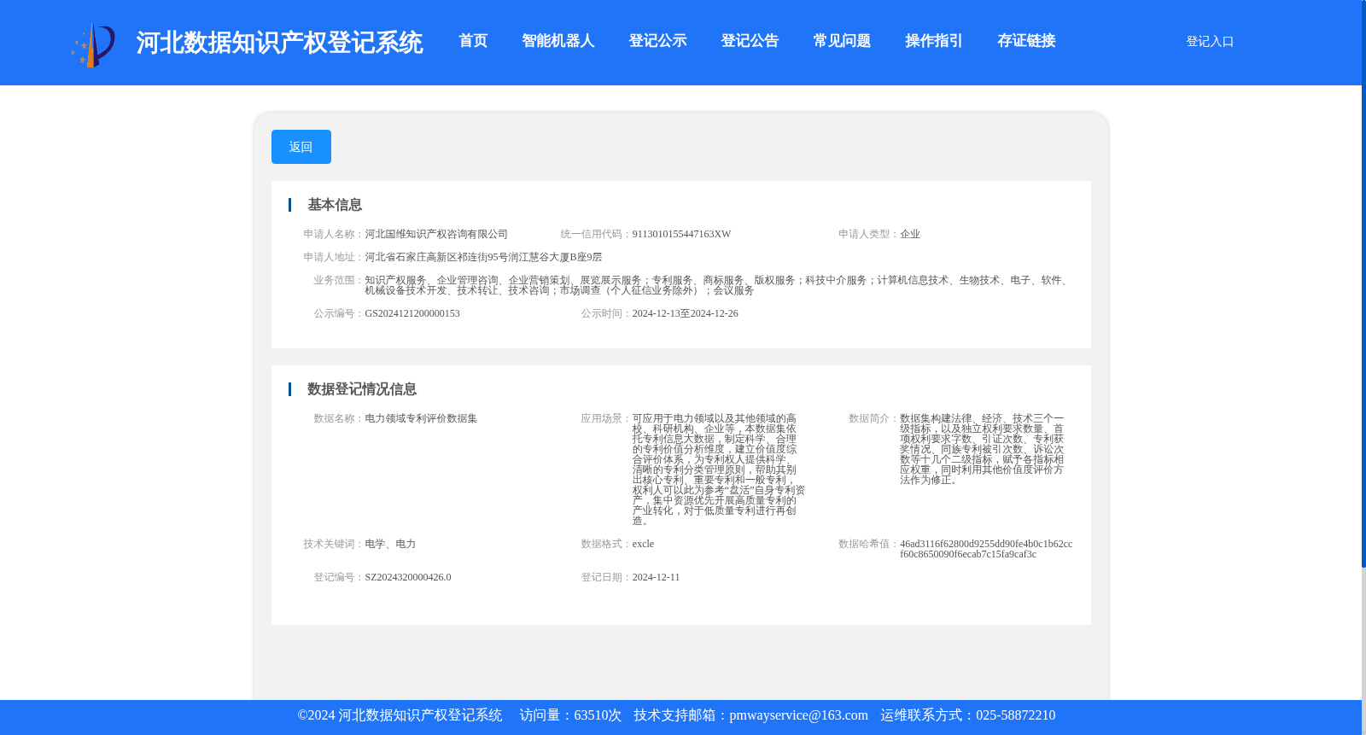Open 存证链接 in the navigation

click(x=1026, y=41)
